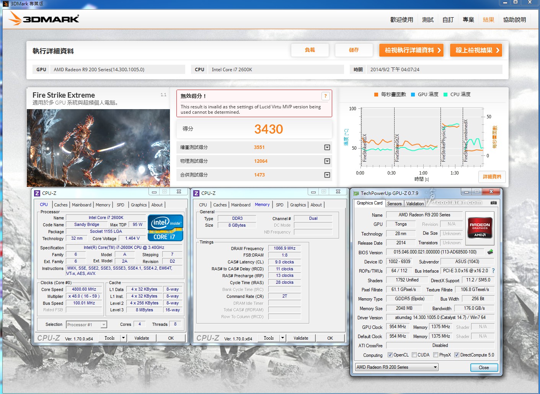540x394 pixels.
Task: Click the 3DMark logo
Action: click(44, 18)
